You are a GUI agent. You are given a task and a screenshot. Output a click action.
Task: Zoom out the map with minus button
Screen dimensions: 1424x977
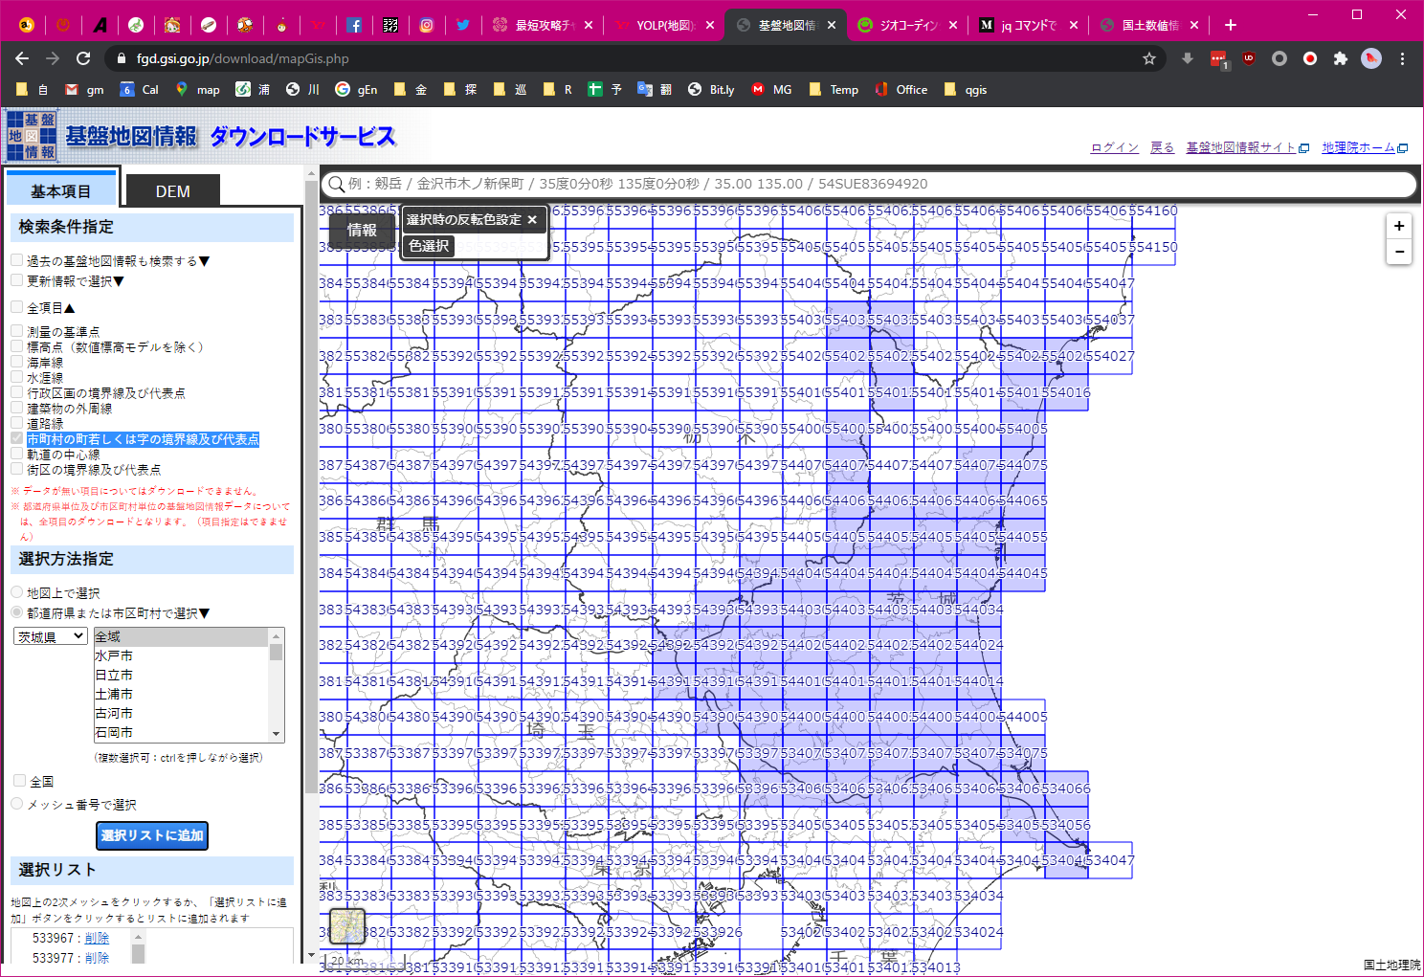[1398, 252]
